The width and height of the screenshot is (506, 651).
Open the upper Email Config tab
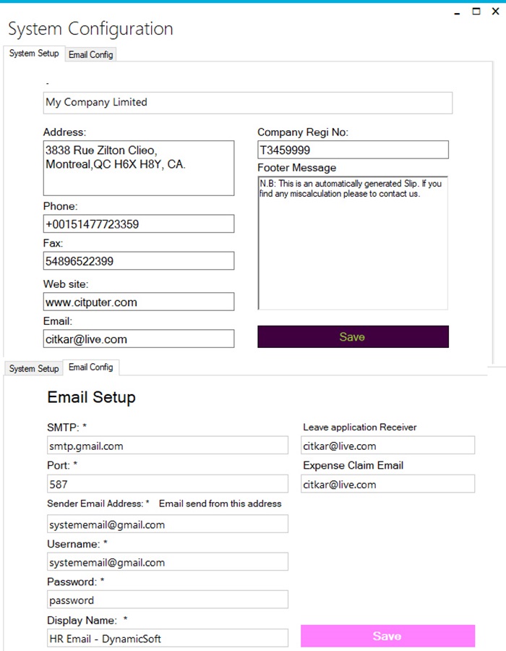pyautogui.click(x=90, y=54)
